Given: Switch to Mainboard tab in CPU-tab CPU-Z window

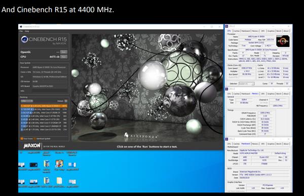Looking at the screenshot, I should (246, 31).
